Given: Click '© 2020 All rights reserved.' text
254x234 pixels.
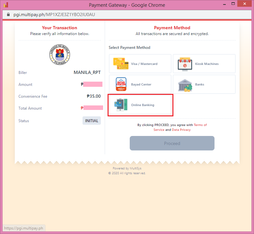Looking at the screenshot, I should coord(127,173).
